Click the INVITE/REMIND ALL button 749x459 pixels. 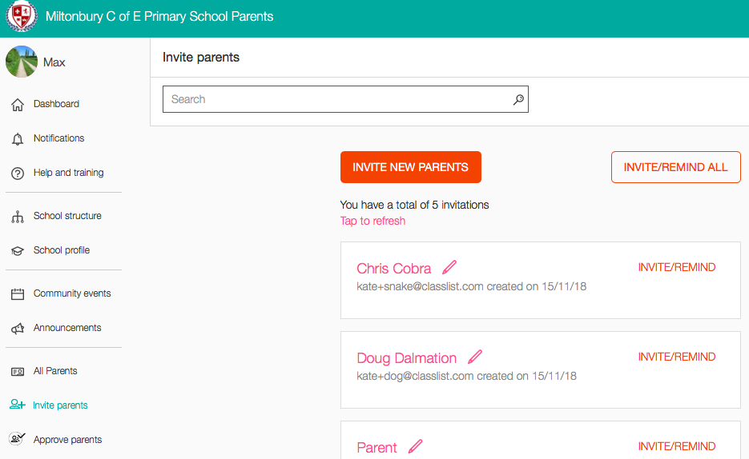[675, 167]
